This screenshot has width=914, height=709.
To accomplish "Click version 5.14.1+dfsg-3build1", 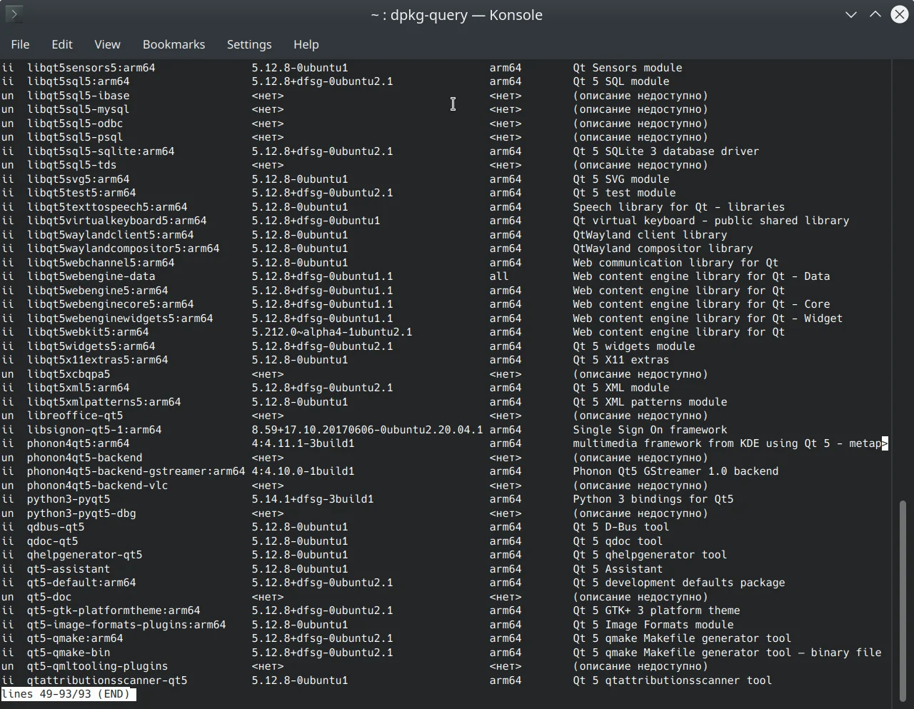I will click(x=313, y=499).
